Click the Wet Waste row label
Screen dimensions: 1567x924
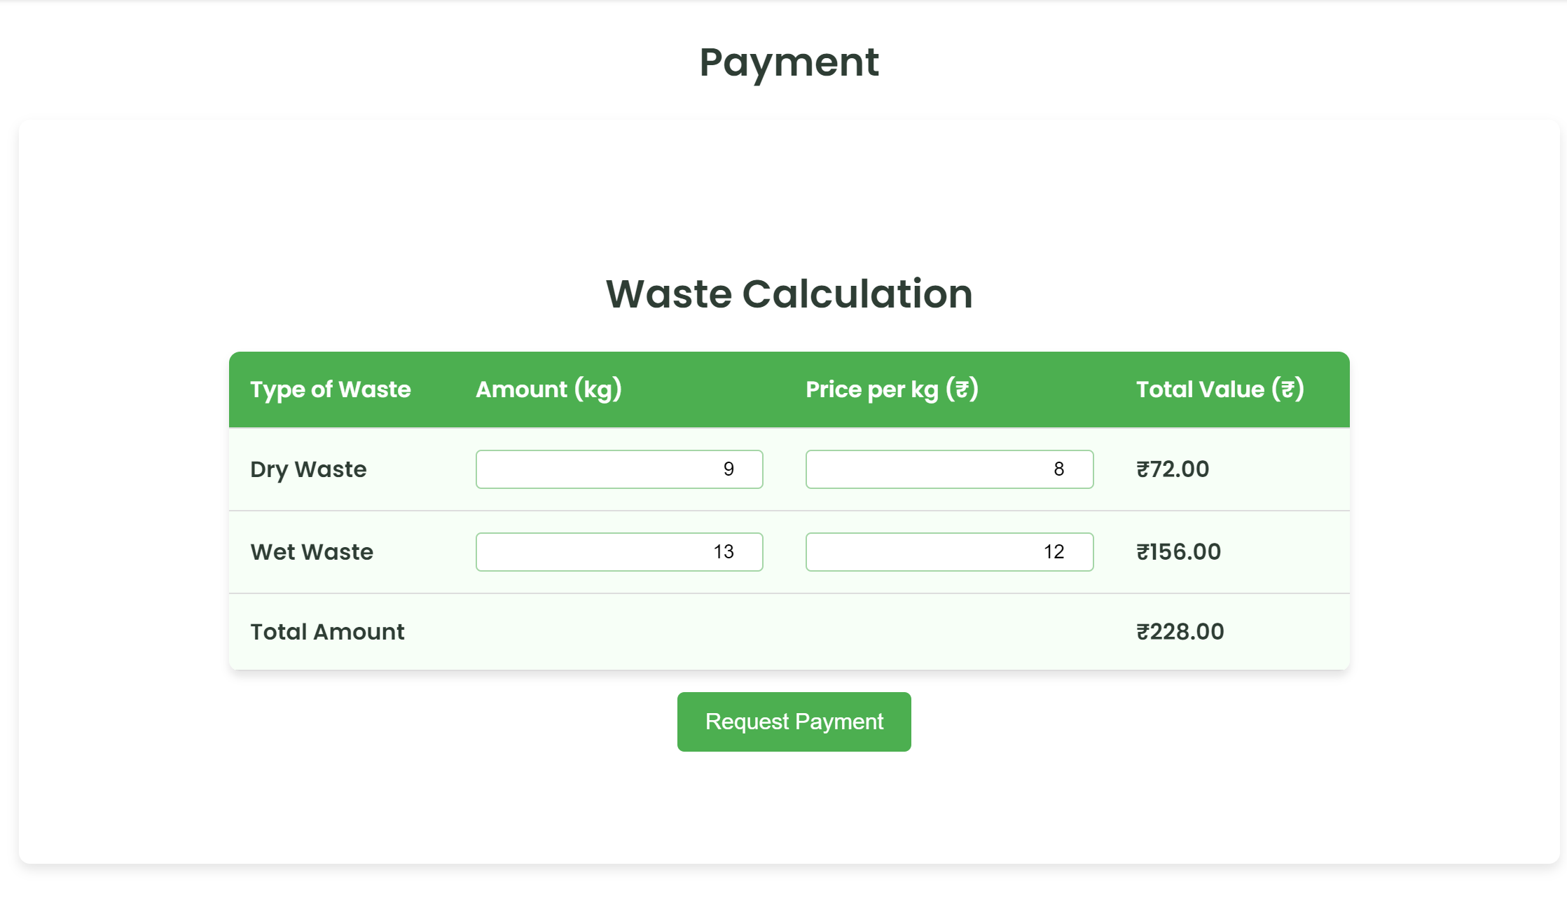(312, 552)
